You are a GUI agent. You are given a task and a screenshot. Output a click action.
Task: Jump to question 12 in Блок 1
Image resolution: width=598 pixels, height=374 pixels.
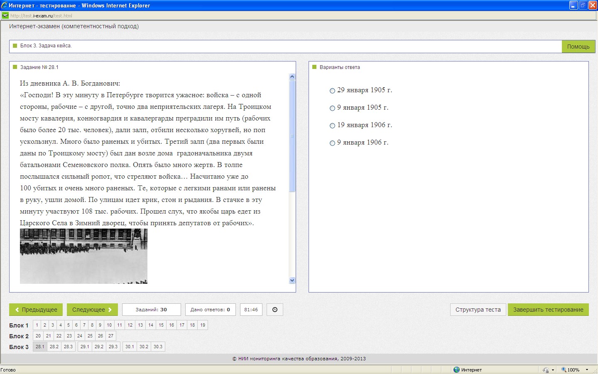click(x=130, y=325)
